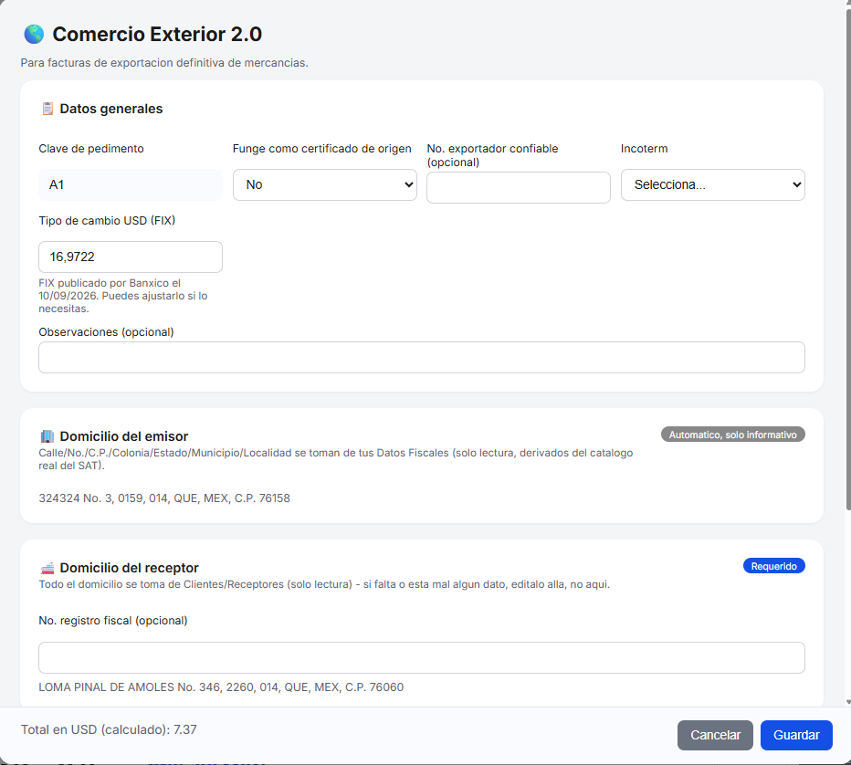Click the building icon beside Domicilio del emisor

click(47, 436)
